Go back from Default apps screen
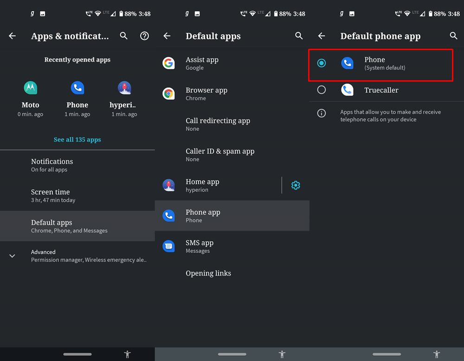This screenshot has width=464, height=361. coord(167,36)
